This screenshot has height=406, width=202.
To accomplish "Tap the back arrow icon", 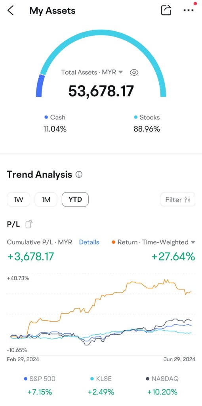I will [10, 11].
